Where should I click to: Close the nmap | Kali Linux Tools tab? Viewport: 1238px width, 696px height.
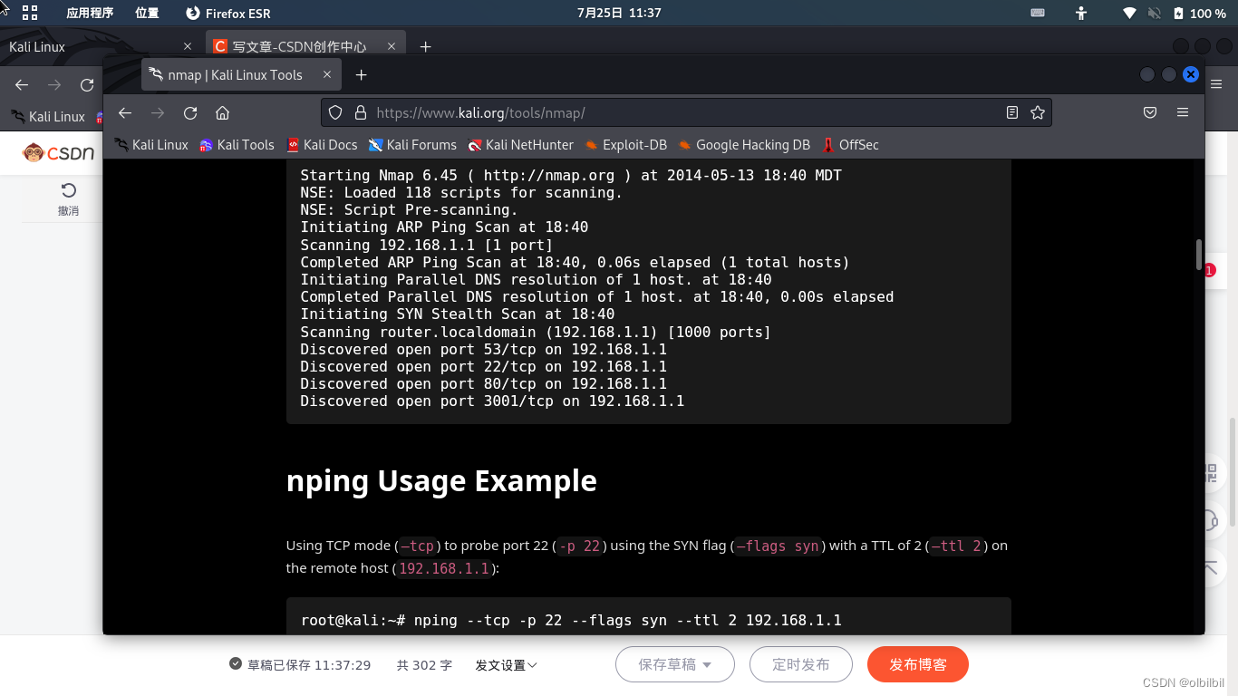[x=327, y=75]
